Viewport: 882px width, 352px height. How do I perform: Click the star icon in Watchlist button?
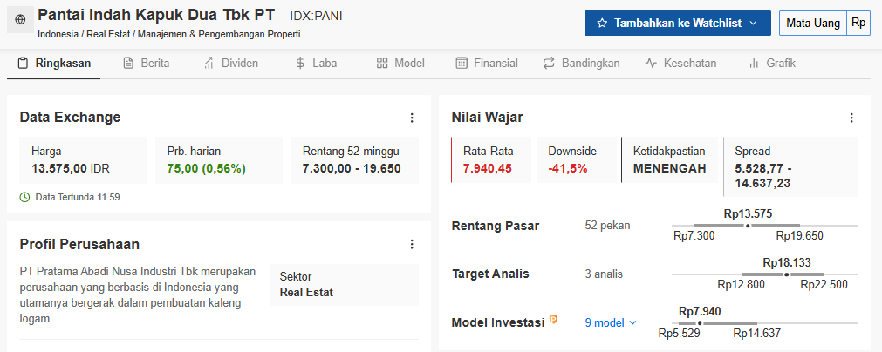point(602,23)
